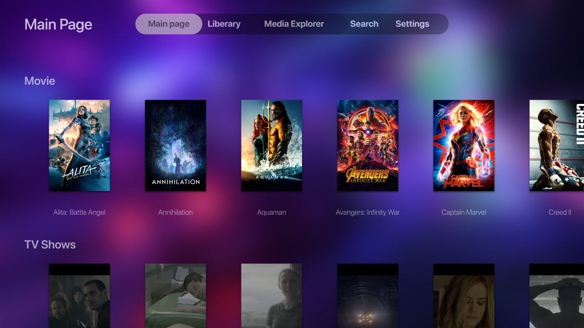The image size is (584, 328).
Task: Select the Annihilation movie poster
Action: (x=176, y=145)
